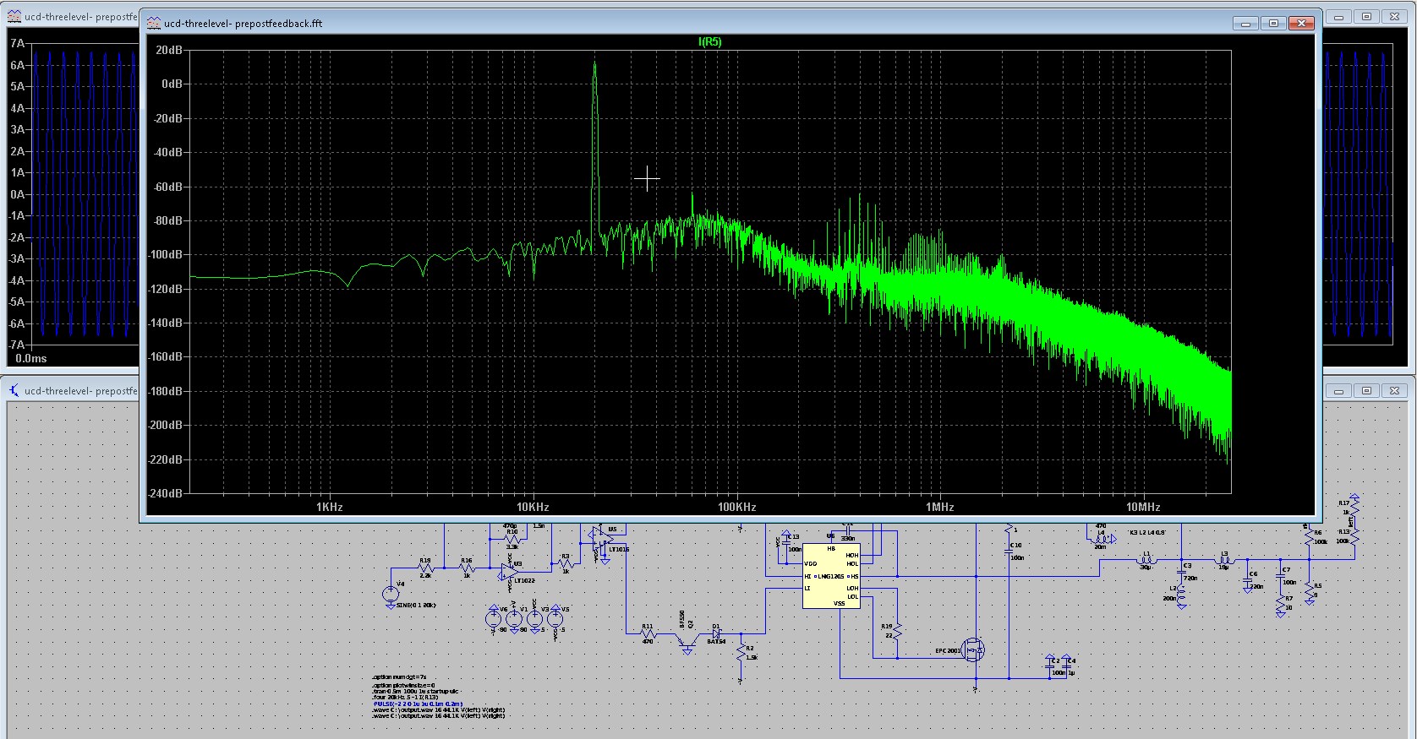Restore down the FFT plot window

pos(1273,23)
